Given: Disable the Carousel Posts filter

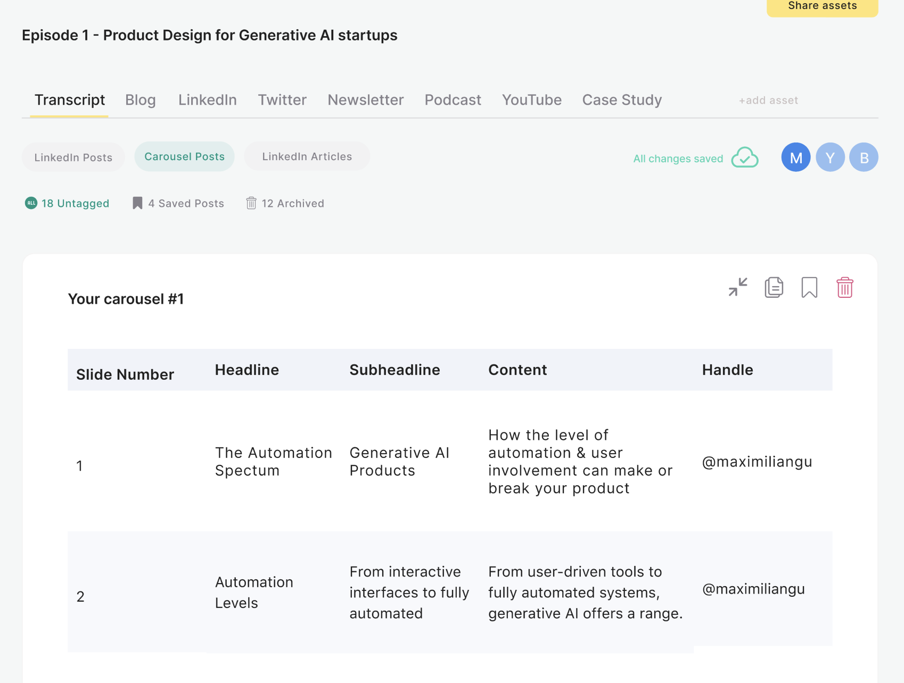Looking at the screenshot, I should click(184, 156).
